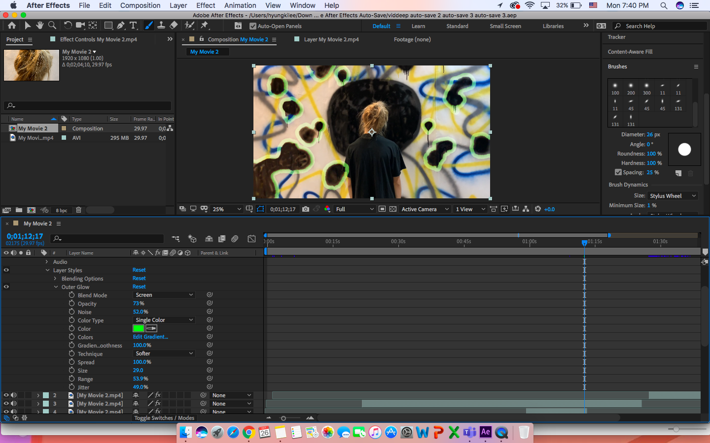Select the Eraser tool
The width and height of the screenshot is (710, 443).
tap(174, 25)
